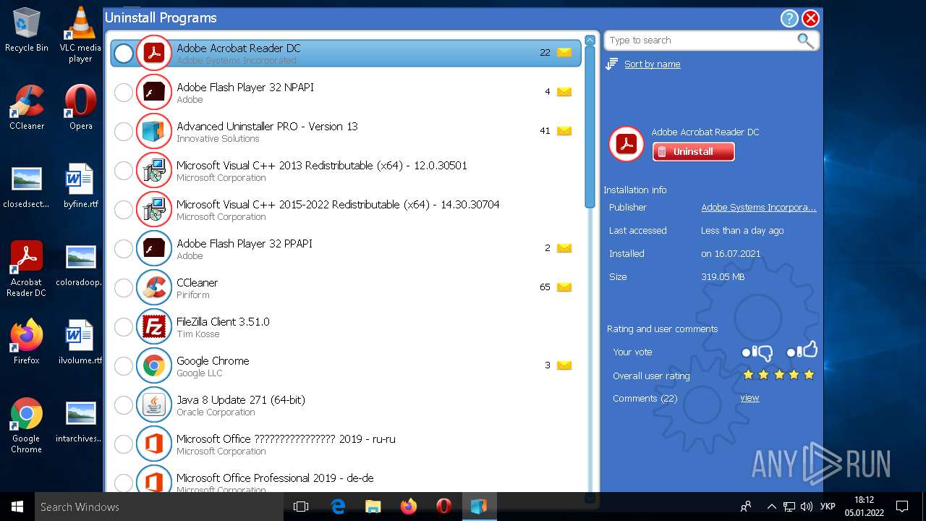The image size is (926, 521).
Task: Click the search magnifier icon
Action: [805, 41]
